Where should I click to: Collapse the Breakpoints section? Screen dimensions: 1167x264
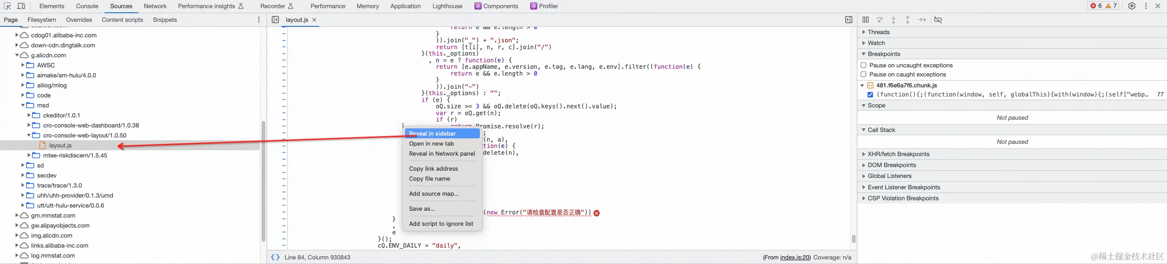click(863, 54)
